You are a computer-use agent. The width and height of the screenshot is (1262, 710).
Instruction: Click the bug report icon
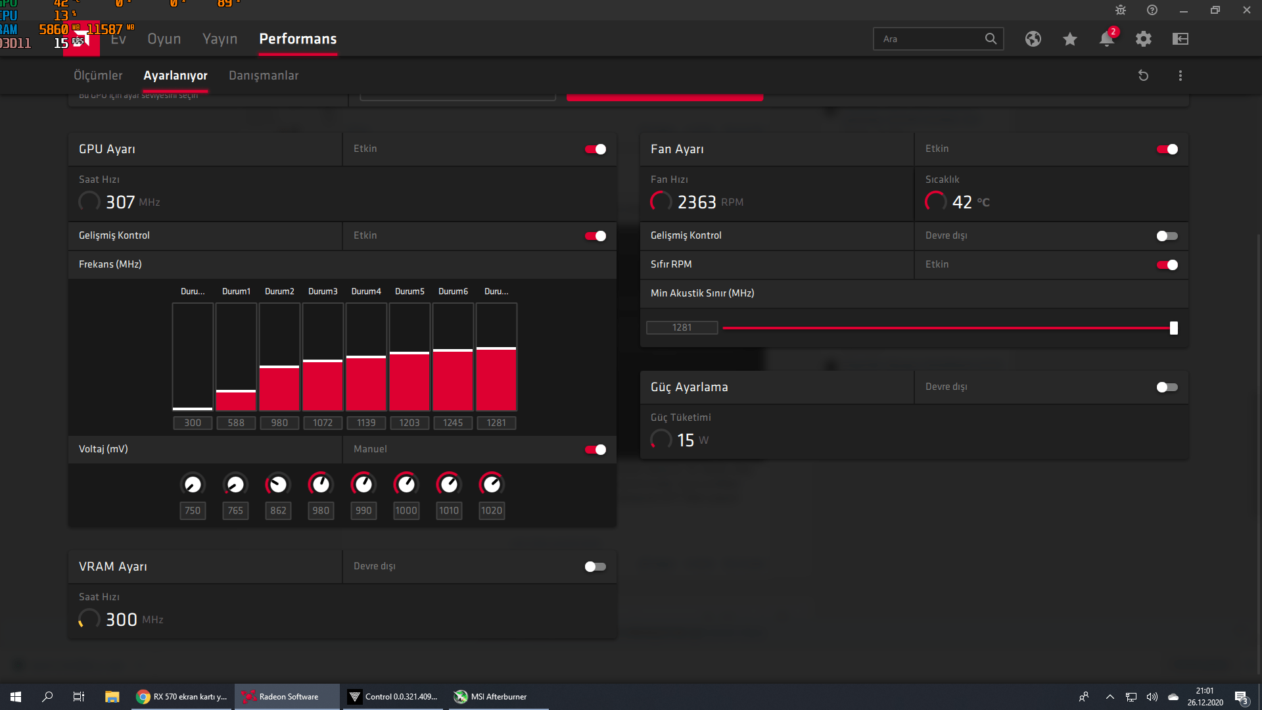(x=1120, y=10)
